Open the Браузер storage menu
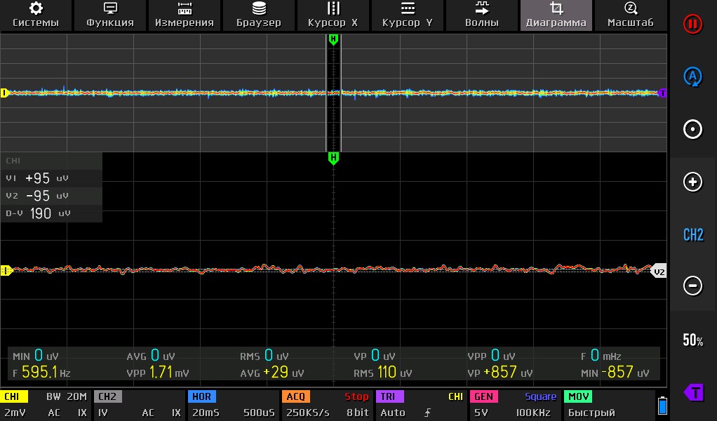 pyautogui.click(x=259, y=15)
